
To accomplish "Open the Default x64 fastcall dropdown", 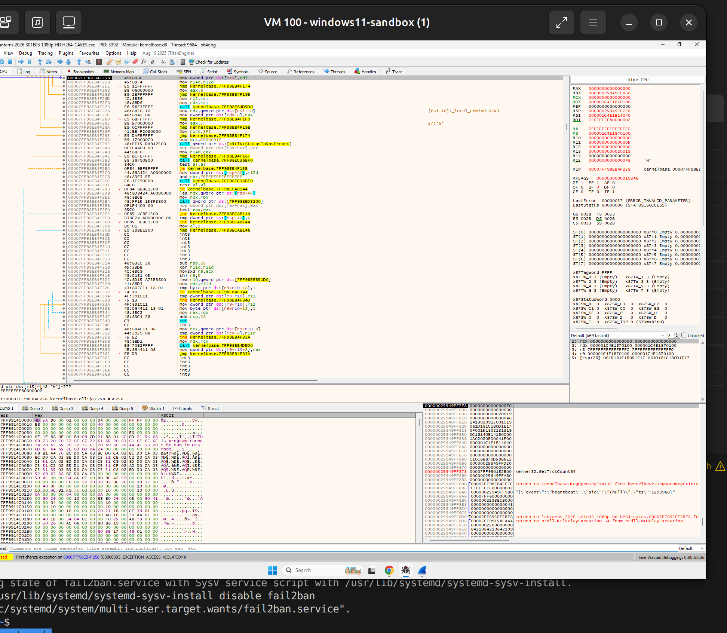I will (618, 335).
